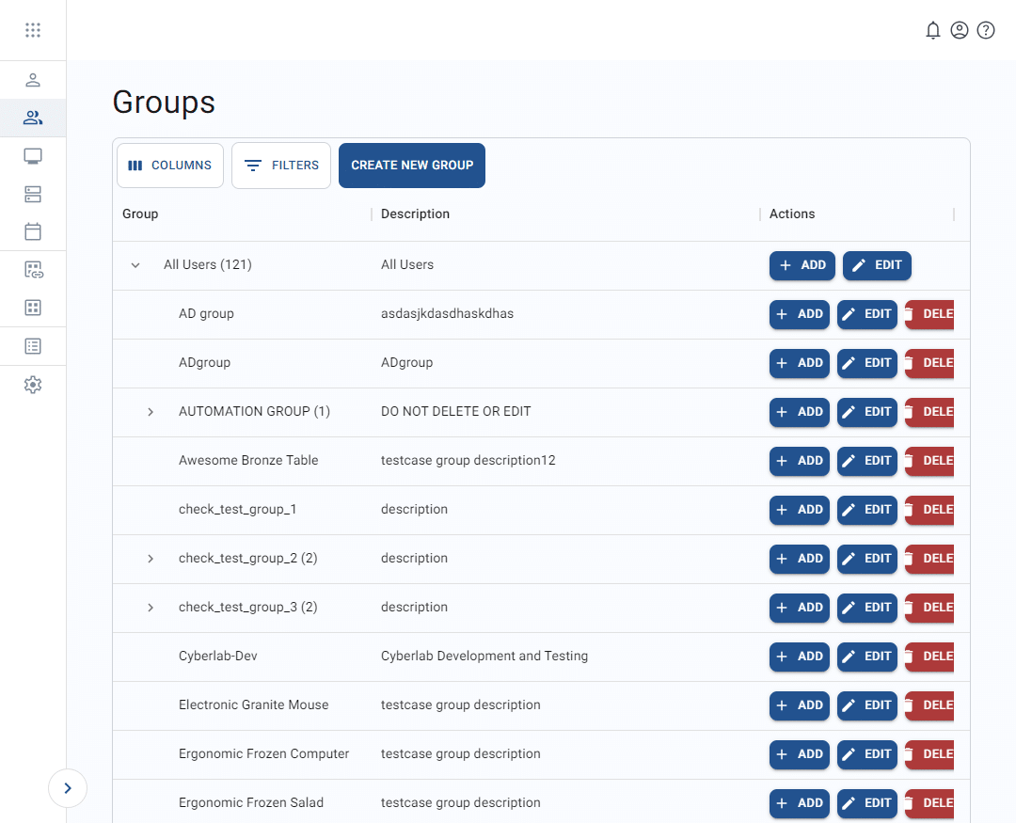Open the COLUMNS selector
Image resolution: width=1016 pixels, height=823 pixels.
pyautogui.click(x=169, y=165)
